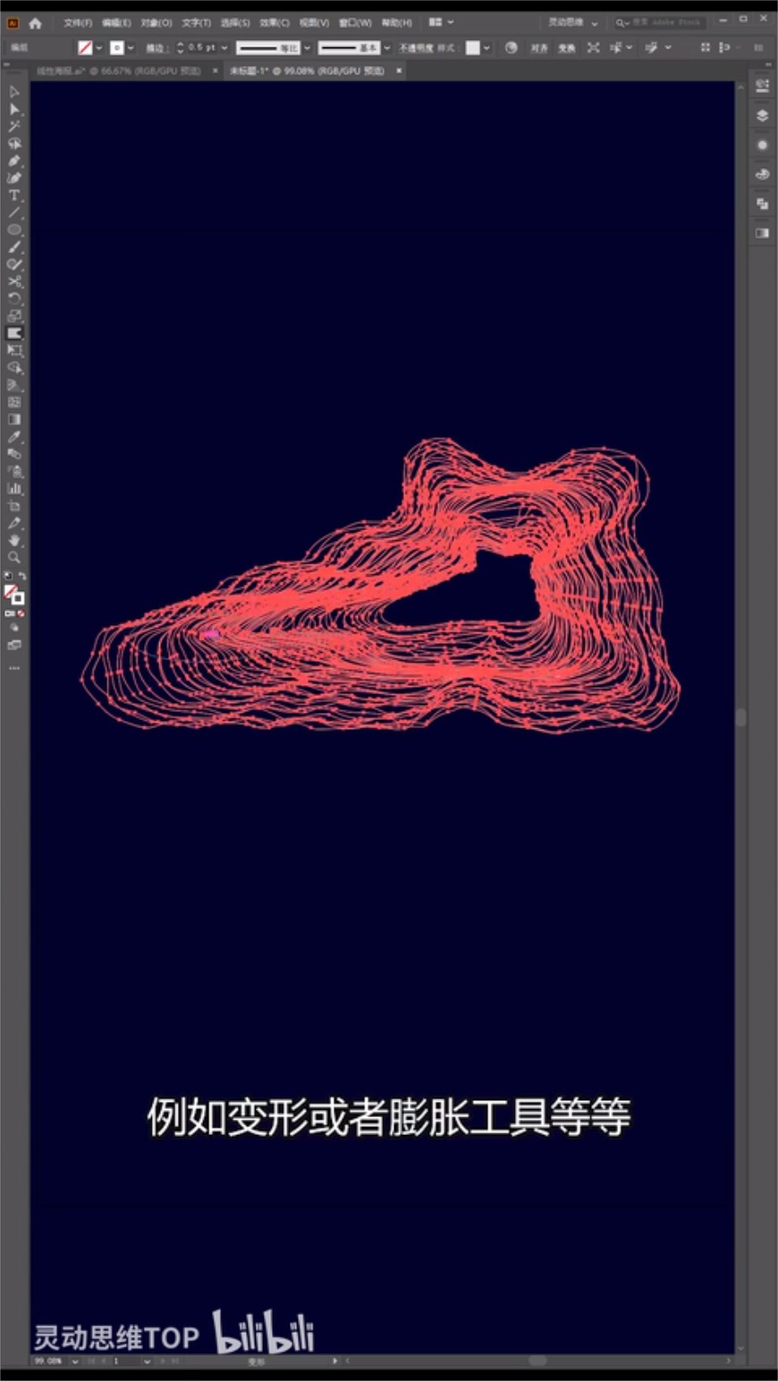The image size is (778, 1381).
Task: Pick the Magic Wand tool
Action: (14, 126)
